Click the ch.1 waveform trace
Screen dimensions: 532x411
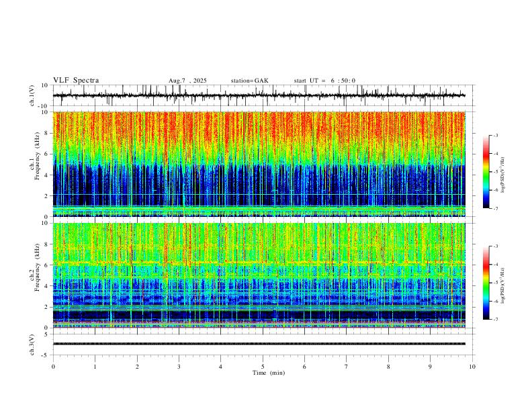coord(259,95)
